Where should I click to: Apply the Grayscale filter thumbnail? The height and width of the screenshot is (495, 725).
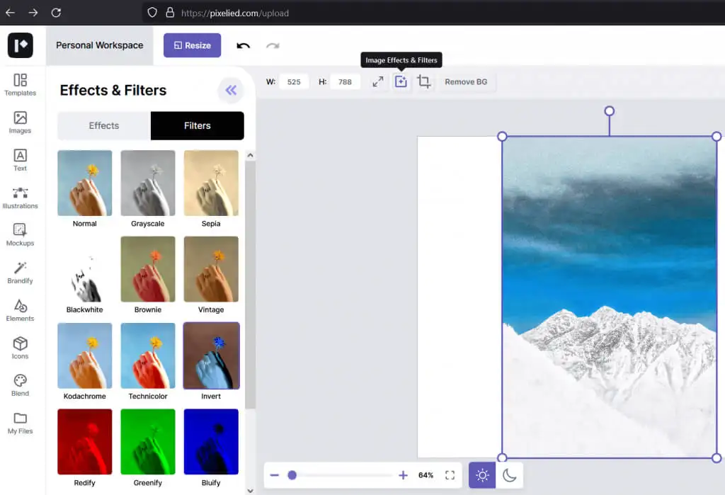[x=148, y=183]
